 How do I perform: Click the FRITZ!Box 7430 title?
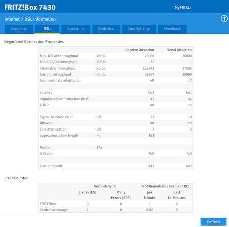click(30, 7)
